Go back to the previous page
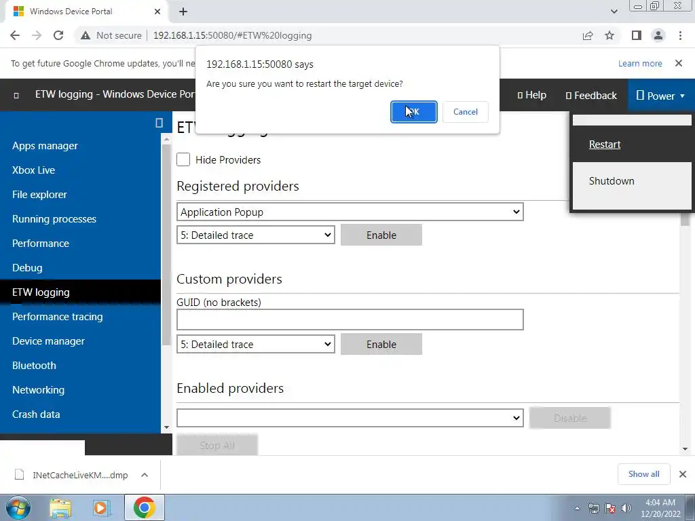The image size is (695, 521). 15,35
